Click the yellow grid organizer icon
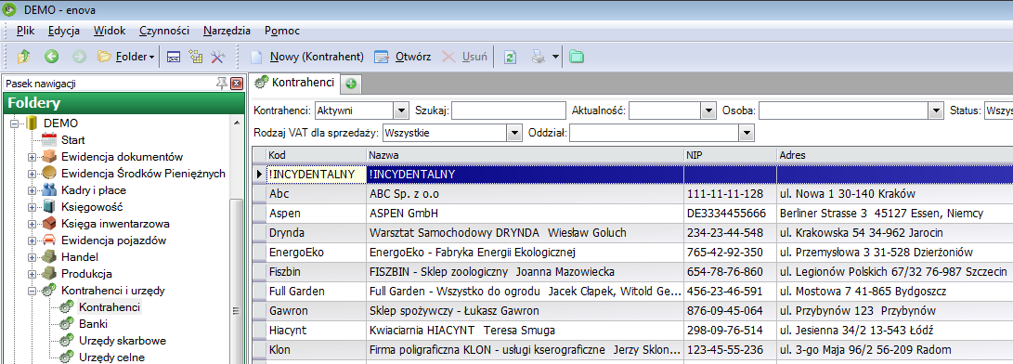 pyautogui.click(x=196, y=57)
